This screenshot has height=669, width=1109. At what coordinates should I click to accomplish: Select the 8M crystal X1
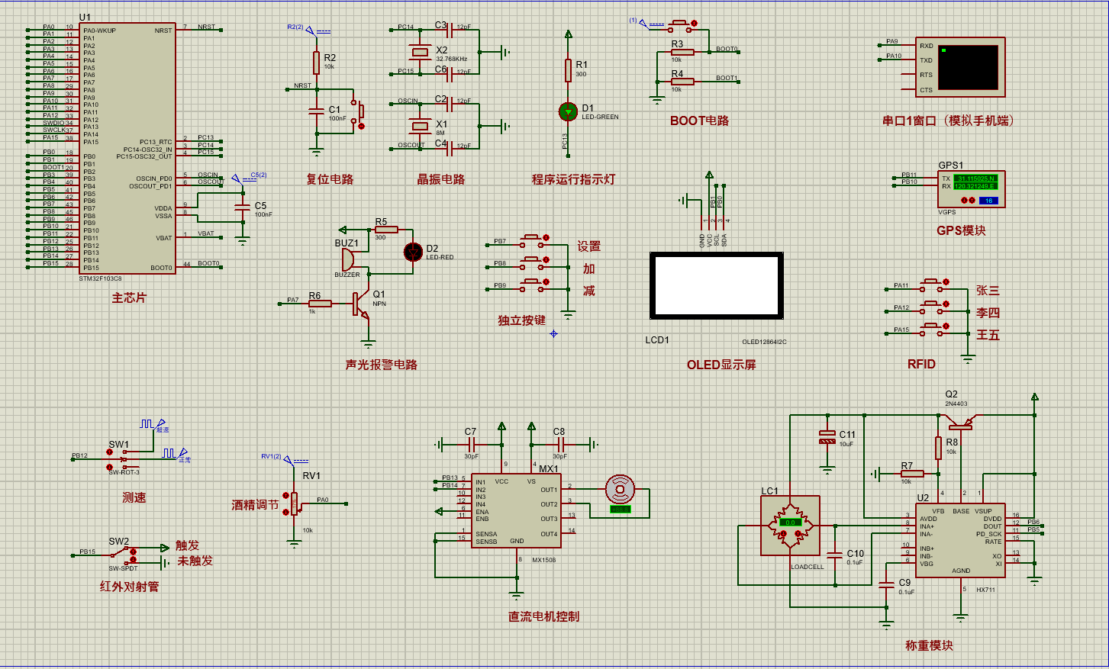420,125
